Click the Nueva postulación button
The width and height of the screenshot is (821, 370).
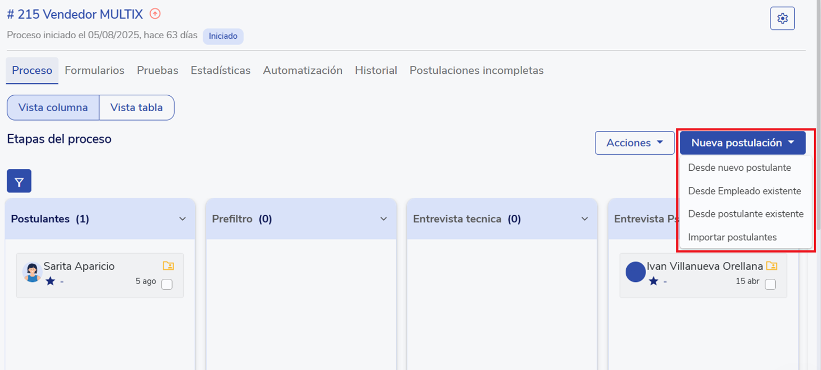pos(742,143)
